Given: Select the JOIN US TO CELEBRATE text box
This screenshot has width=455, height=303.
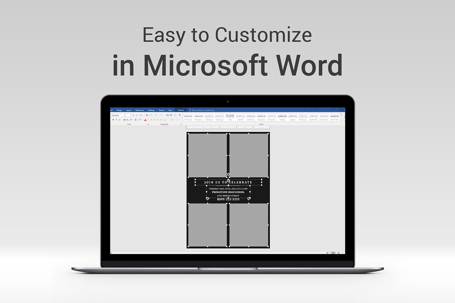Looking at the screenshot, I should point(228,182).
